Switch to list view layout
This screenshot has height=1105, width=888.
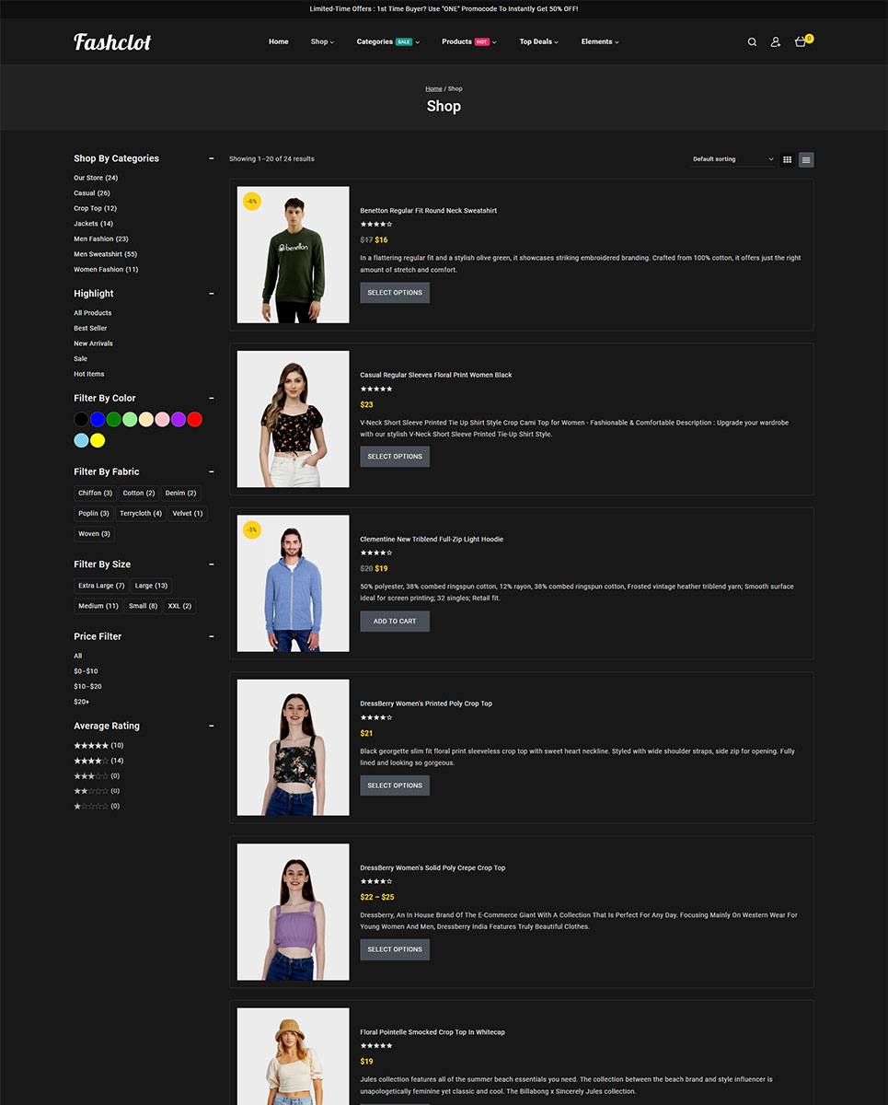[x=806, y=159]
